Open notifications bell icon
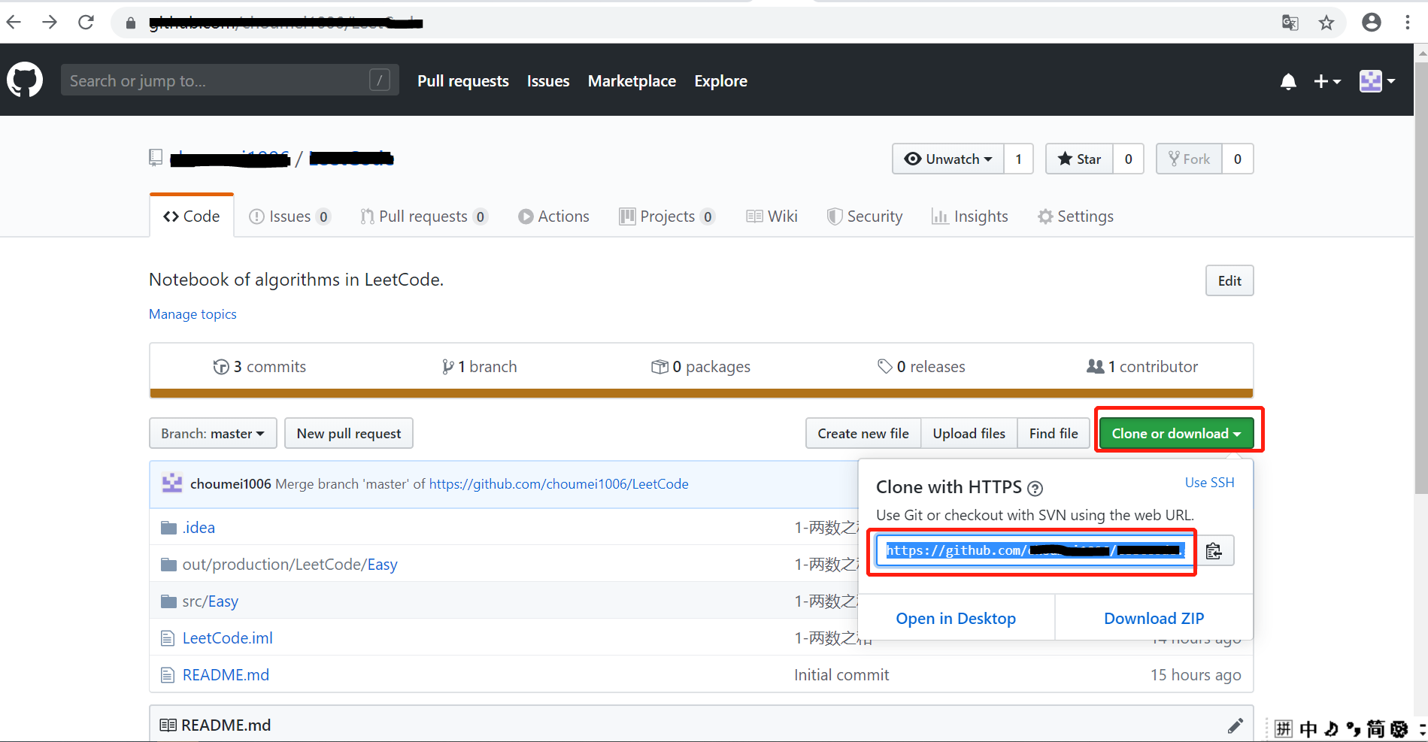1428x742 pixels. [x=1288, y=81]
